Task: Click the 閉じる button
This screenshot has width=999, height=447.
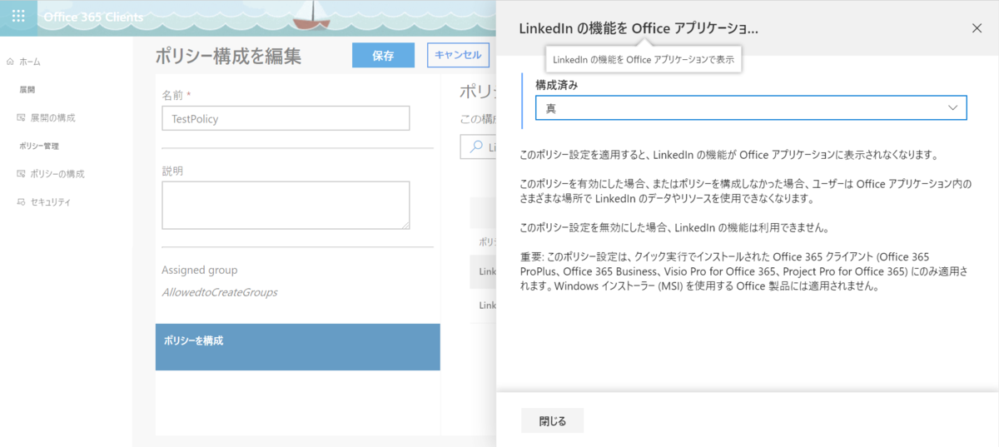Action: tap(552, 421)
